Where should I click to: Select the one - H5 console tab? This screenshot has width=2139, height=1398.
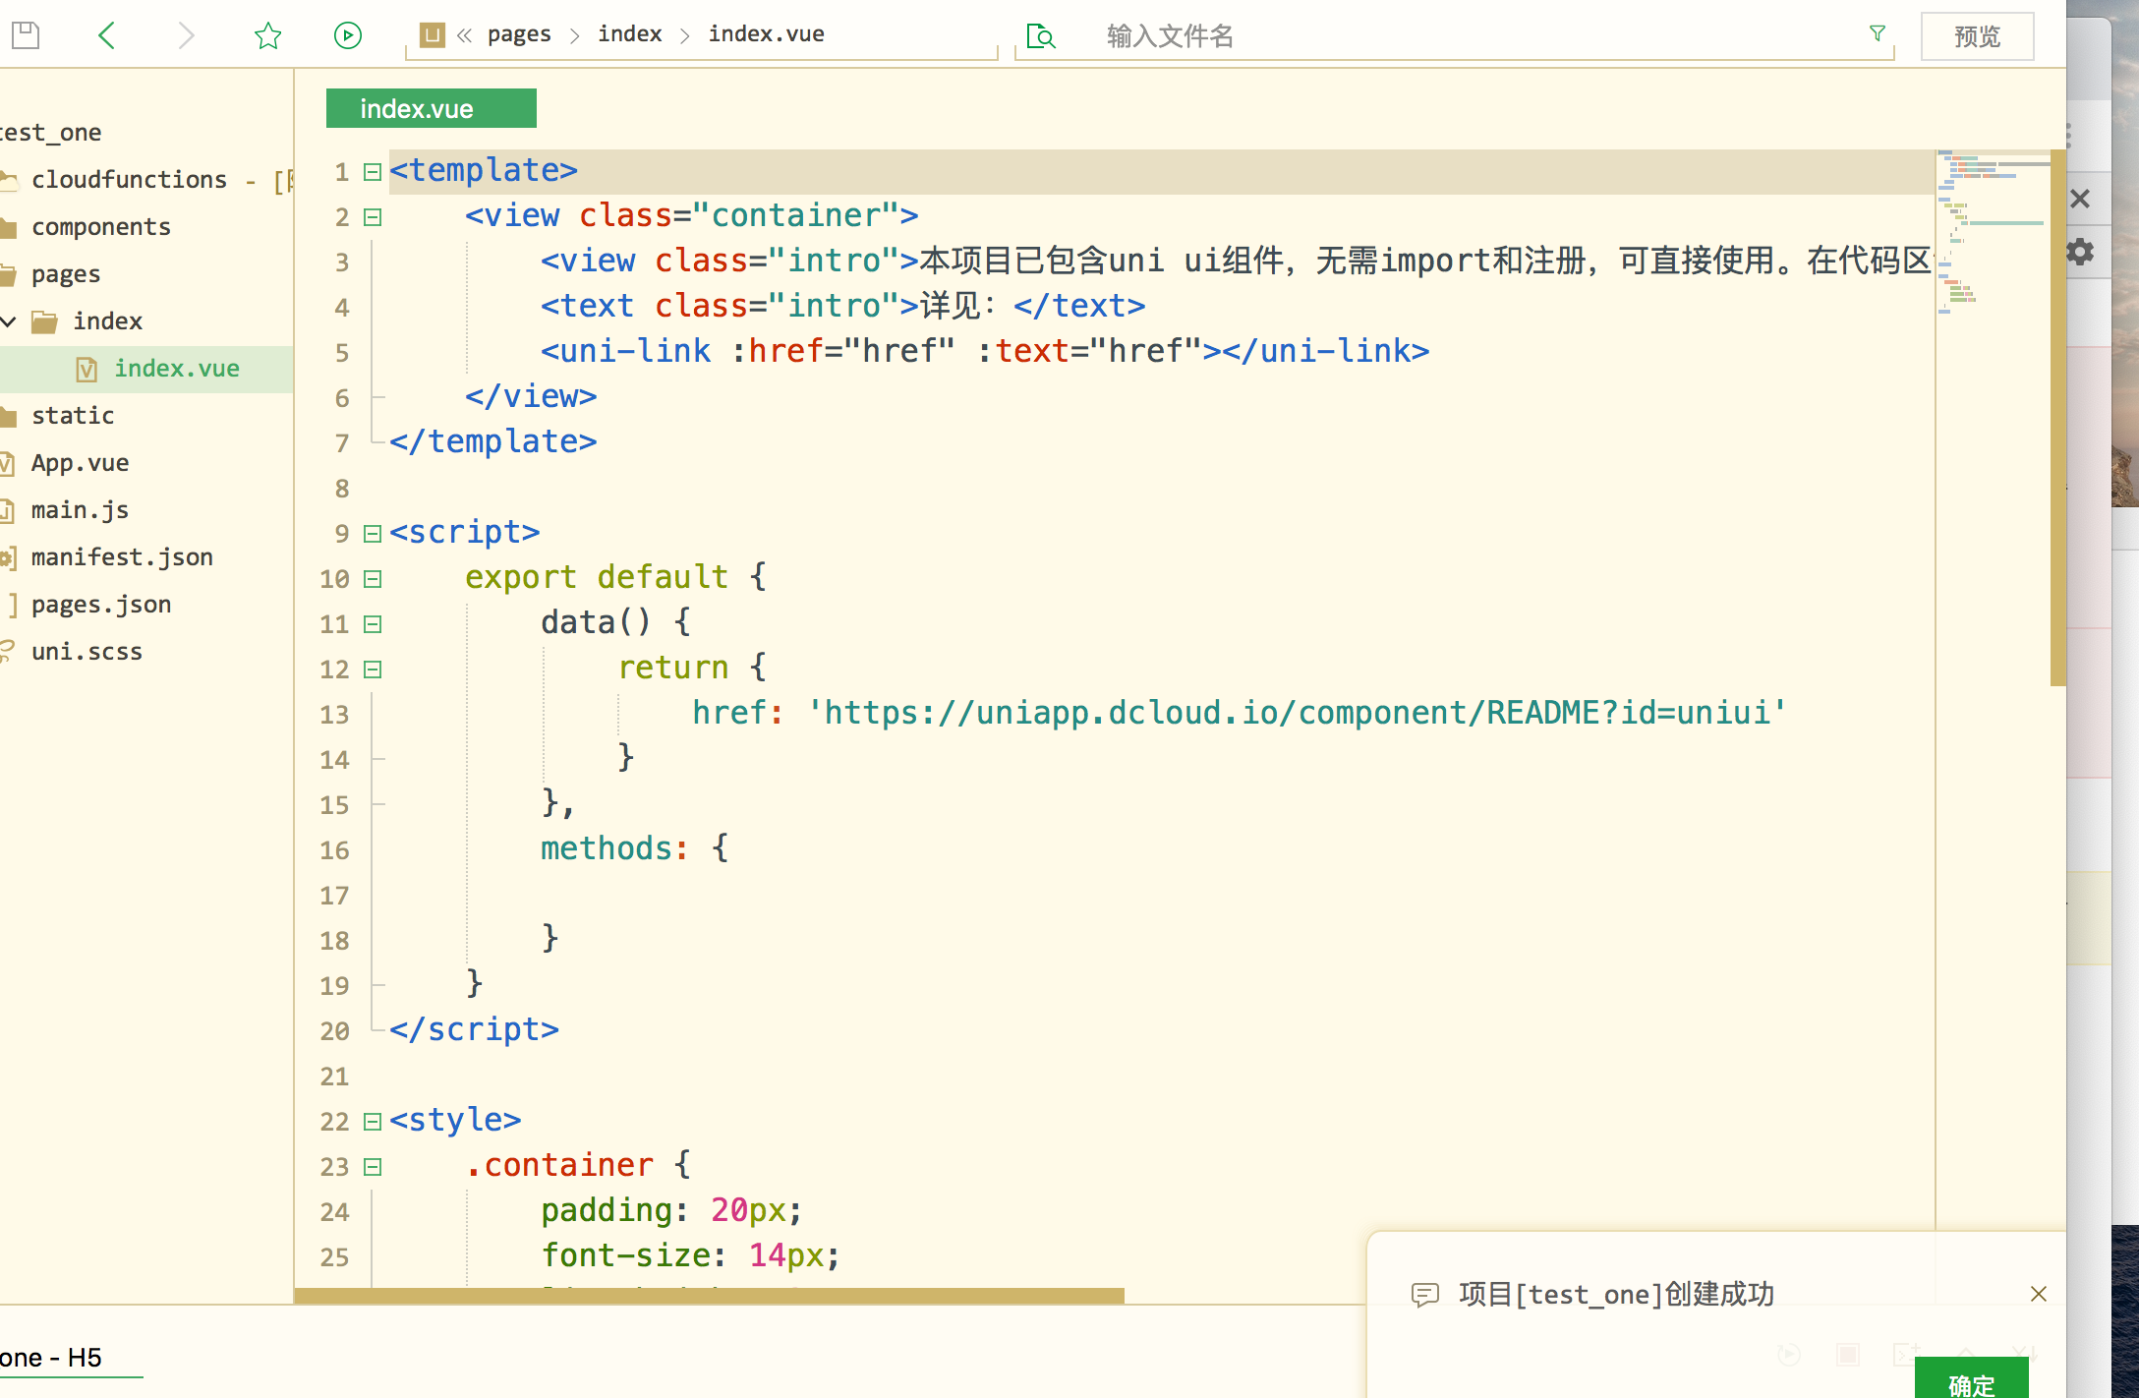tap(51, 1358)
